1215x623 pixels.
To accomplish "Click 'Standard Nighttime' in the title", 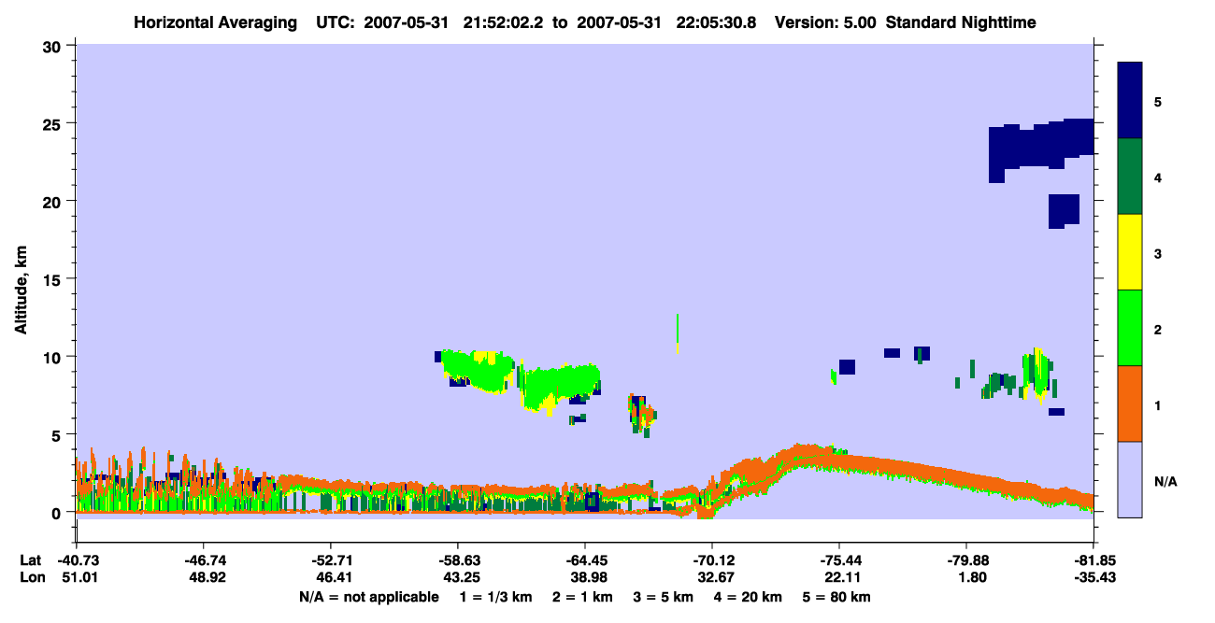I will click(961, 21).
